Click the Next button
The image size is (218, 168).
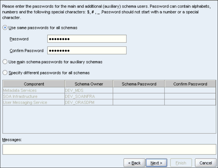(x=156, y=163)
